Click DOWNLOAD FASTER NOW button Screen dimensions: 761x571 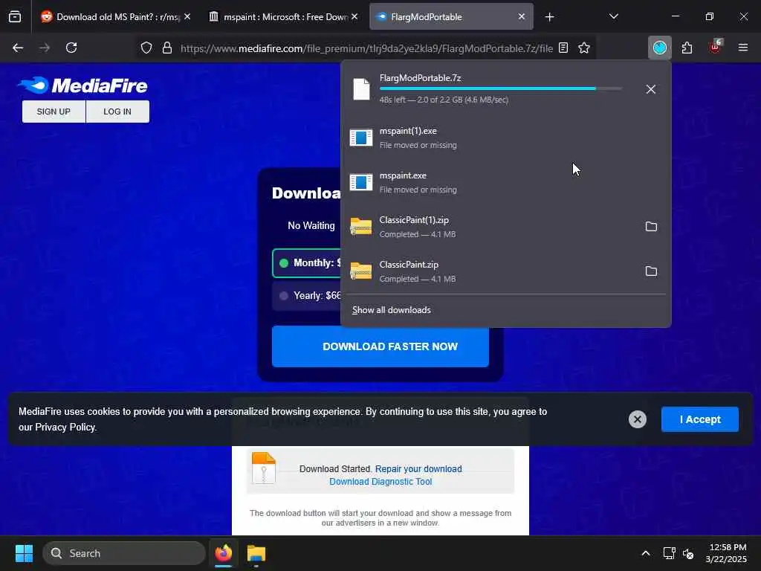point(380,346)
